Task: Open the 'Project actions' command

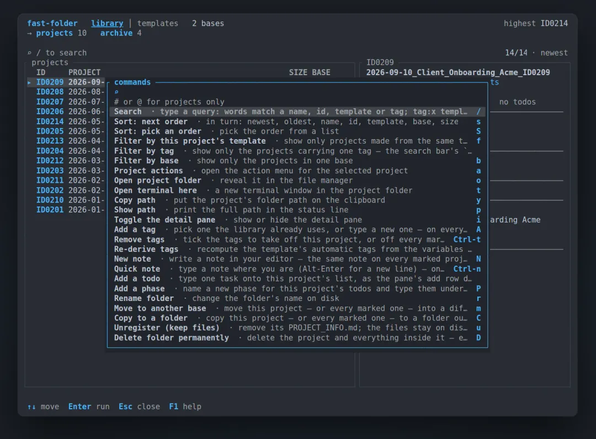Action: [x=297, y=171]
